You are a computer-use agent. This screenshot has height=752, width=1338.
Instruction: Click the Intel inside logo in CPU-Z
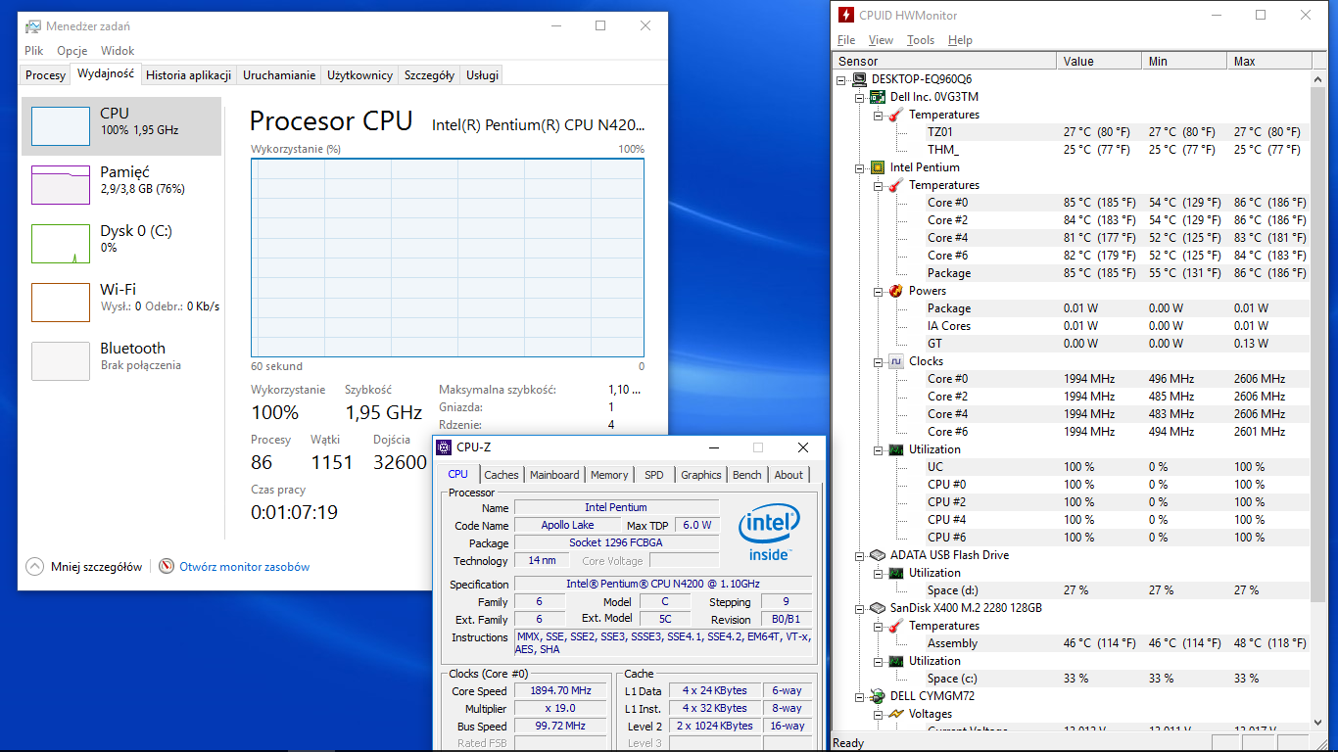(769, 534)
